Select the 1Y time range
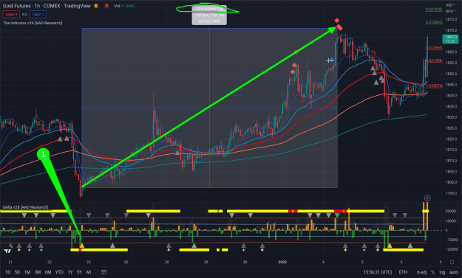This screenshot has width=462, height=278. pos(70,272)
